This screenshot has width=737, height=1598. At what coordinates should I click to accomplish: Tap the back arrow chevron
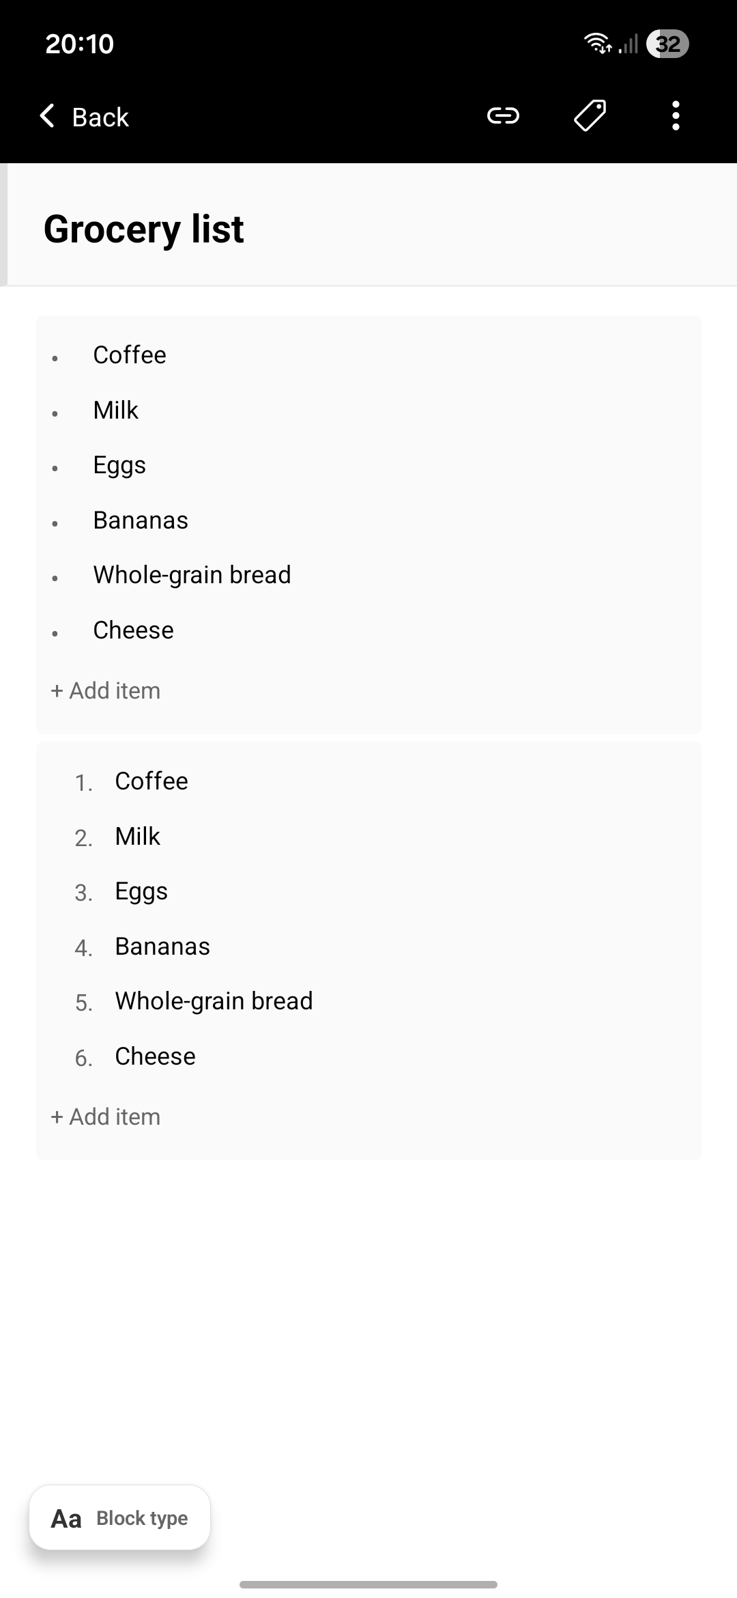[x=48, y=116]
